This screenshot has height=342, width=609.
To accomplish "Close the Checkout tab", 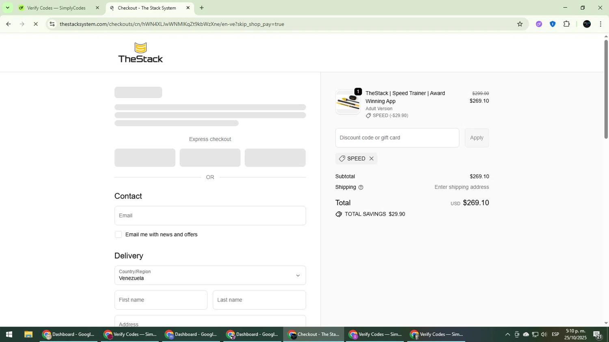I will point(188,8).
